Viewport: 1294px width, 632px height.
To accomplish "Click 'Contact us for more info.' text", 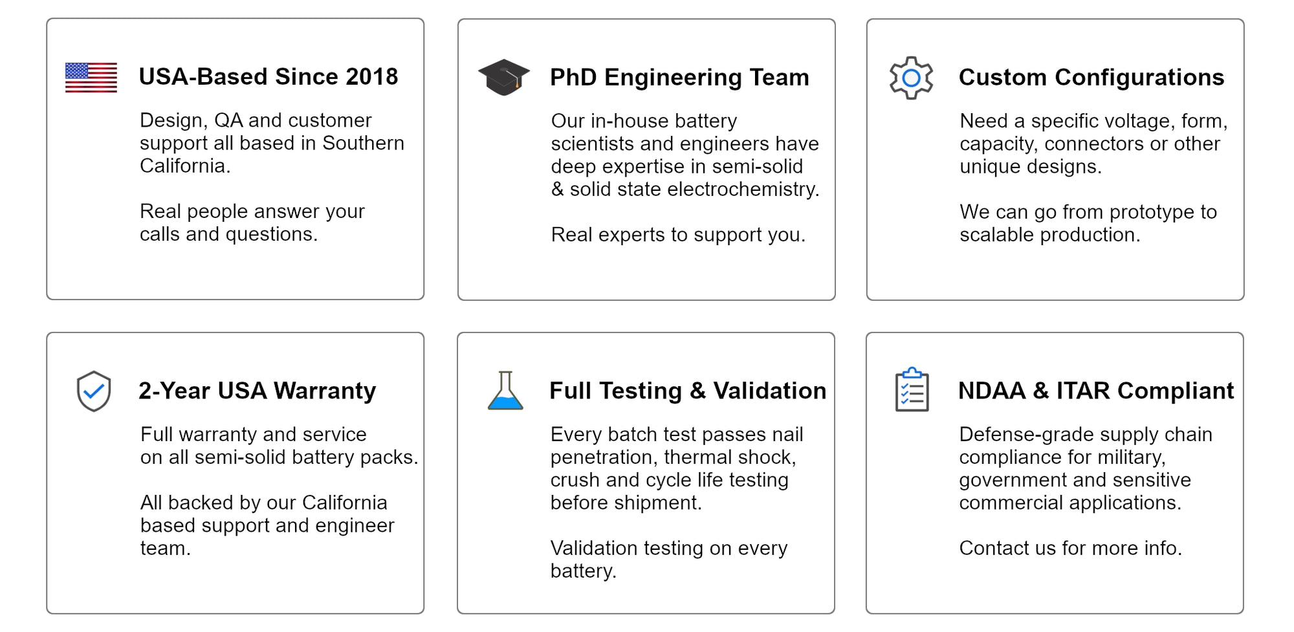I will click(1070, 548).
